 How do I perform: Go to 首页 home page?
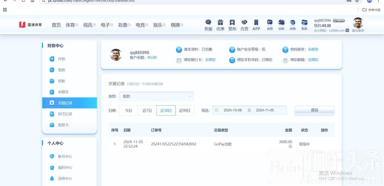(x=56, y=25)
